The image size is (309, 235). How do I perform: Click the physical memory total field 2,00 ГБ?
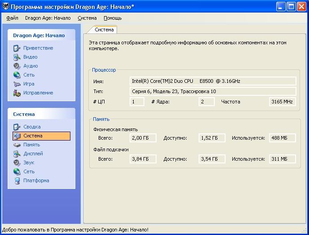tap(143, 138)
